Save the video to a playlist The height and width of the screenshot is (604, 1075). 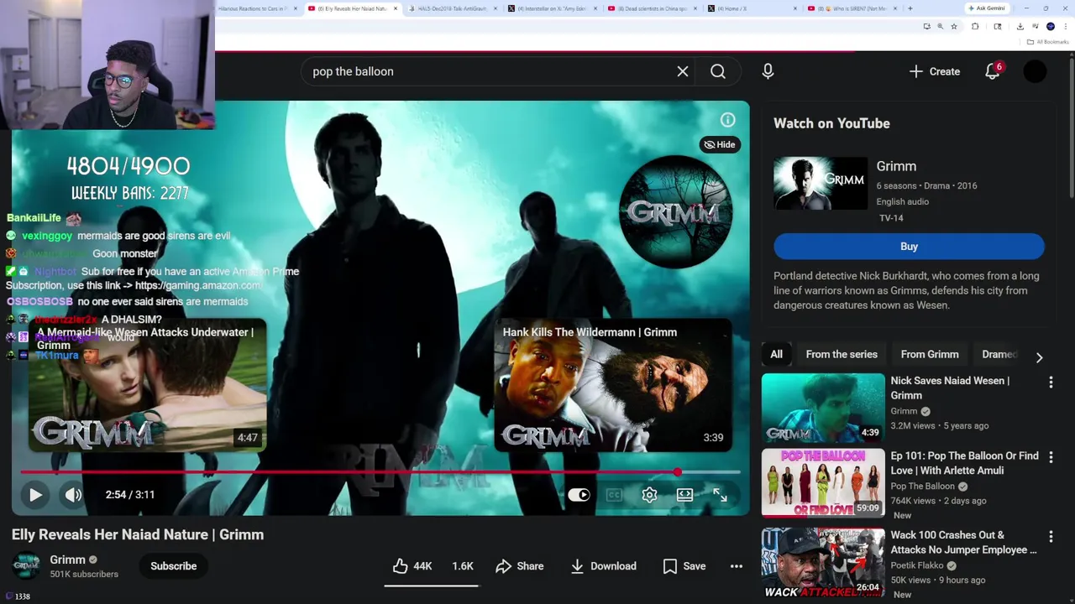tap(684, 566)
